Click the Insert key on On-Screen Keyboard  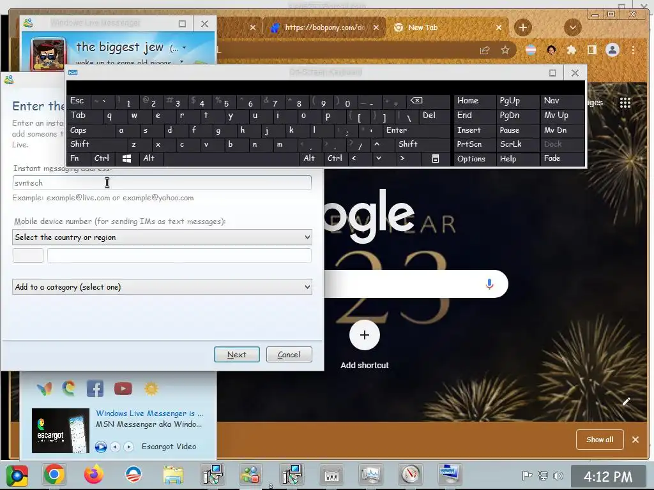475,130
